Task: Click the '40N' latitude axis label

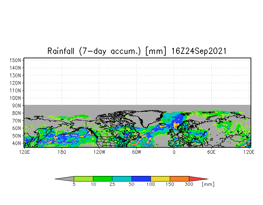Action: [17, 143]
